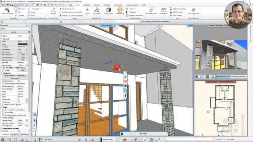Screen dimensions: 253x142
Task: Open the File menu
Action: tap(3, 5)
